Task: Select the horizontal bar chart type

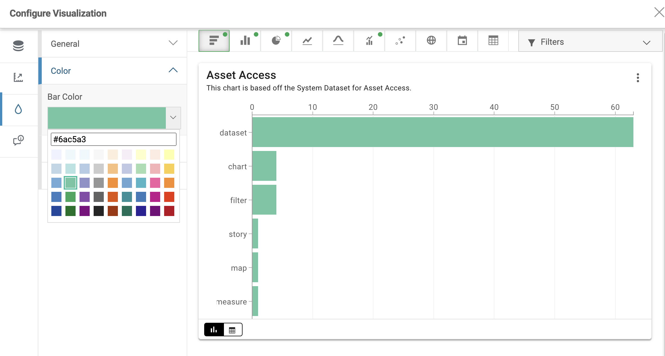Action: [x=214, y=41]
